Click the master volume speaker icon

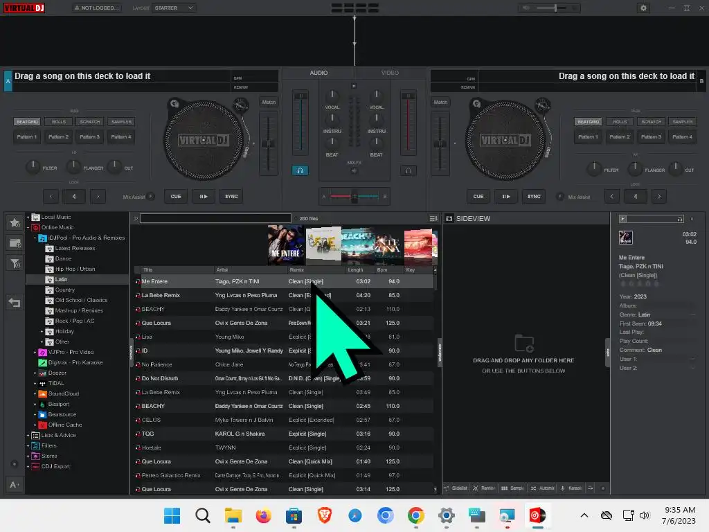click(x=526, y=8)
